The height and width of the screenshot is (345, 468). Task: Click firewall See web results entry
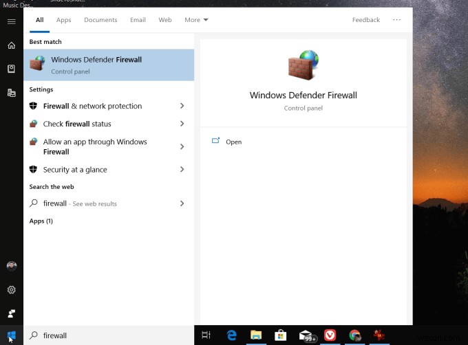109,203
